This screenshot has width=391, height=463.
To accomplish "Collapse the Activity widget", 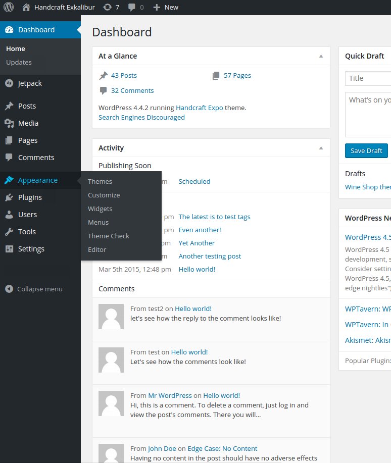I will tap(321, 148).
